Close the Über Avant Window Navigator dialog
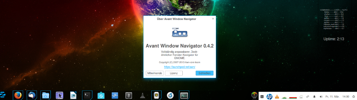This screenshot has width=357, height=100. coord(213,19)
